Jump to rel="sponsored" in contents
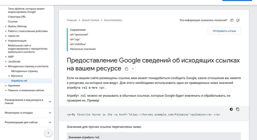The width and height of the screenshot is (257, 140). coord(79,35)
